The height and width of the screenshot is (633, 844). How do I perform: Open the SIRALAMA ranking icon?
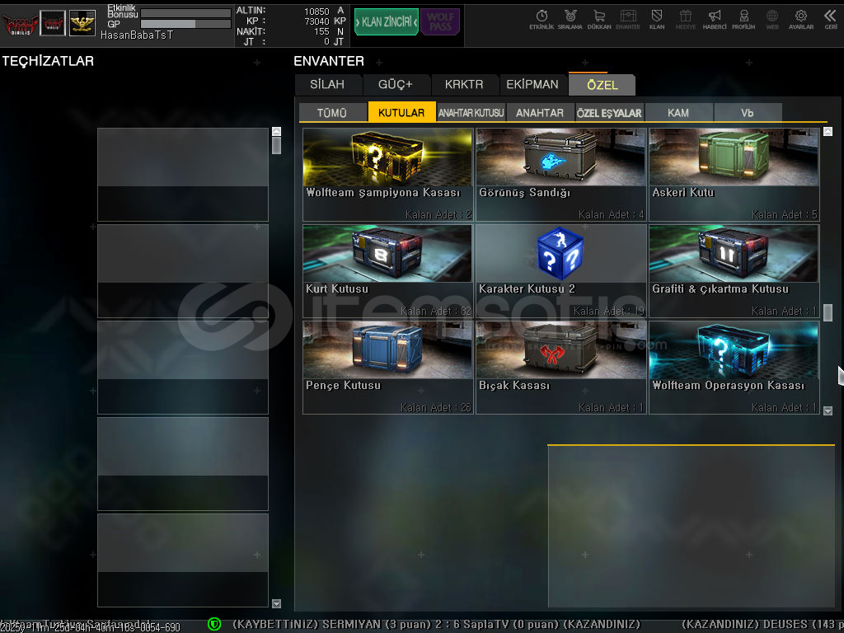tap(570, 20)
